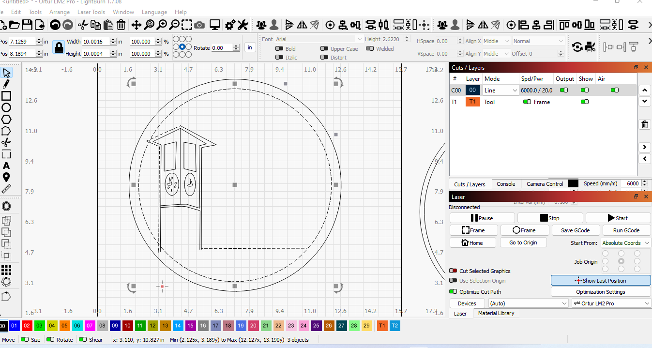Viewport: 652px width, 348px height.
Task: Click the print-and-cut printer icon
Action: pos(590,47)
